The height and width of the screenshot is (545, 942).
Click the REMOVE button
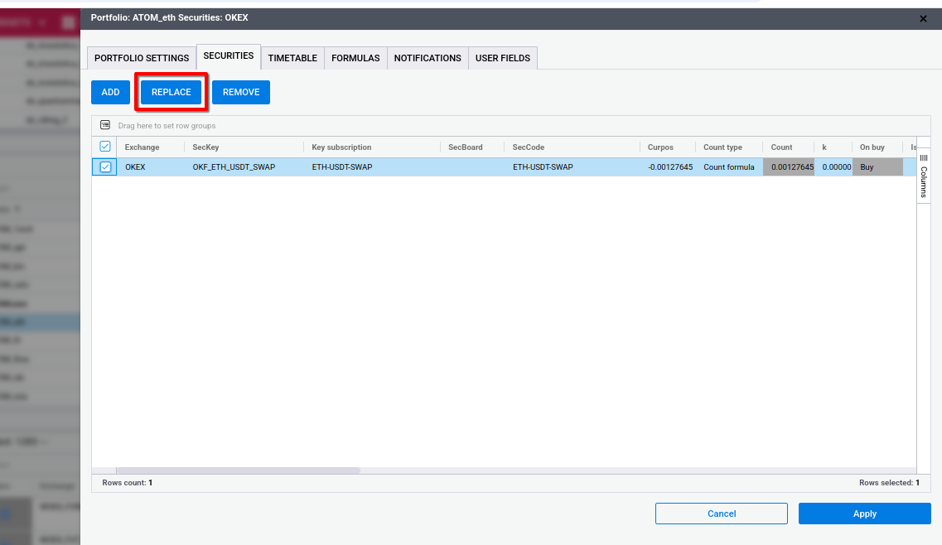tap(241, 92)
